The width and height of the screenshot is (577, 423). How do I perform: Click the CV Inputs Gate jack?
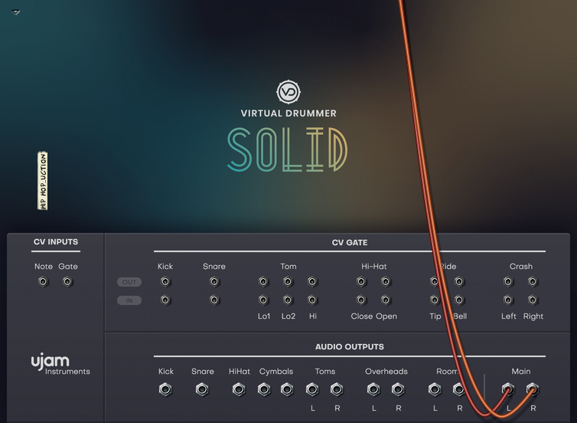[x=67, y=282]
